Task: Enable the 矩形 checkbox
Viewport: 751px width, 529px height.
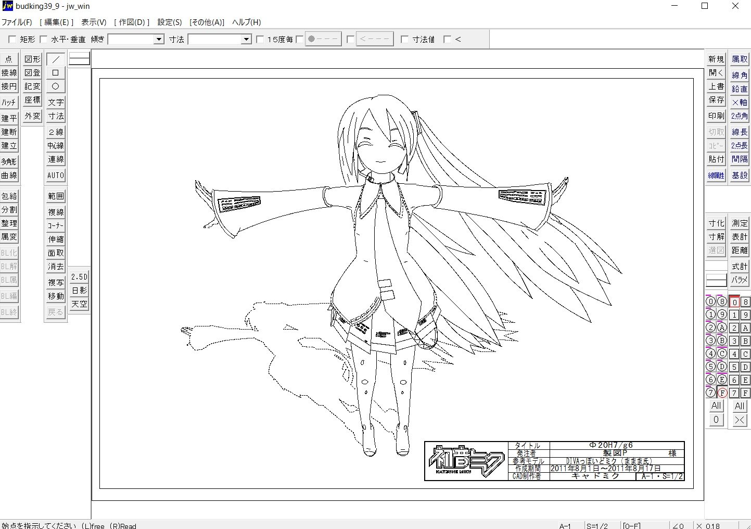Action: coord(12,40)
